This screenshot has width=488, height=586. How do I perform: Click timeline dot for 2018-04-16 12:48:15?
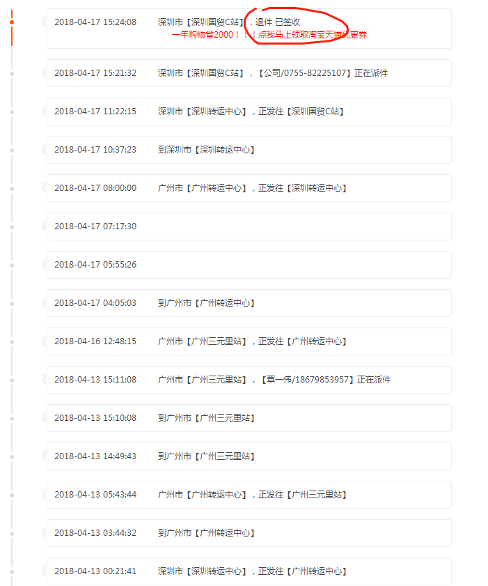coord(12,341)
